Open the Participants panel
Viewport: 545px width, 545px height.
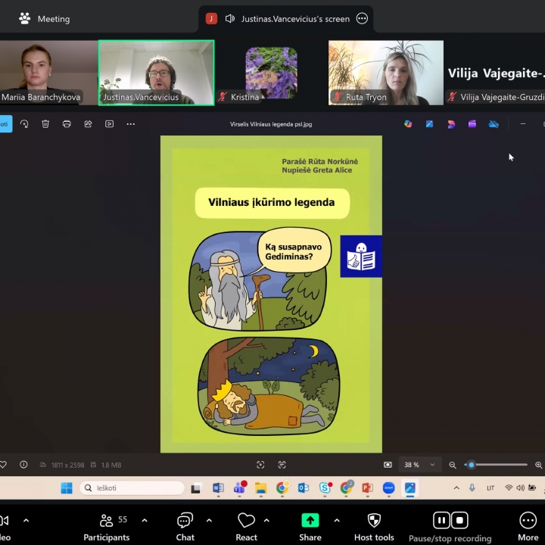coord(107,521)
